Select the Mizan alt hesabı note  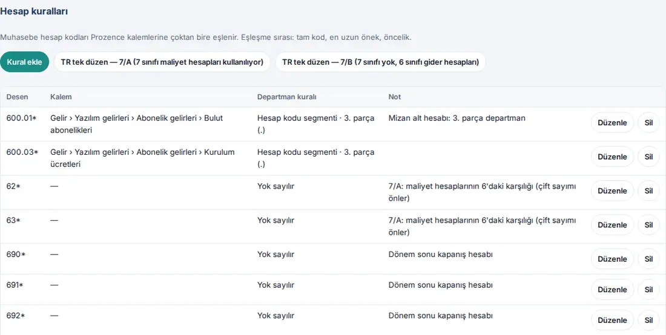pyautogui.click(x=457, y=119)
